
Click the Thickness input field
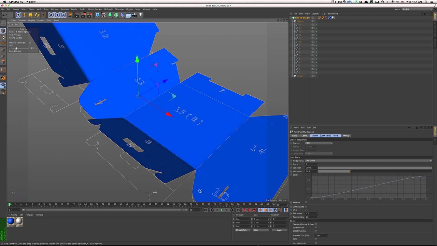click(311, 214)
